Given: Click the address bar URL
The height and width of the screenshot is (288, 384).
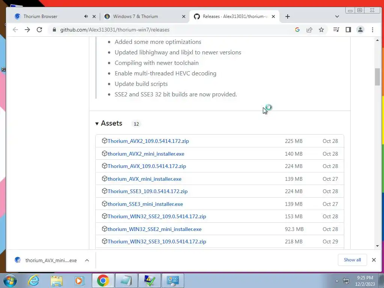Looking at the screenshot, I should coord(115,30).
